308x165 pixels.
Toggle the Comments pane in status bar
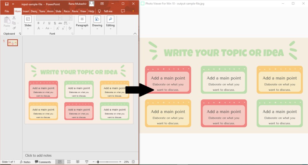click(43, 162)
